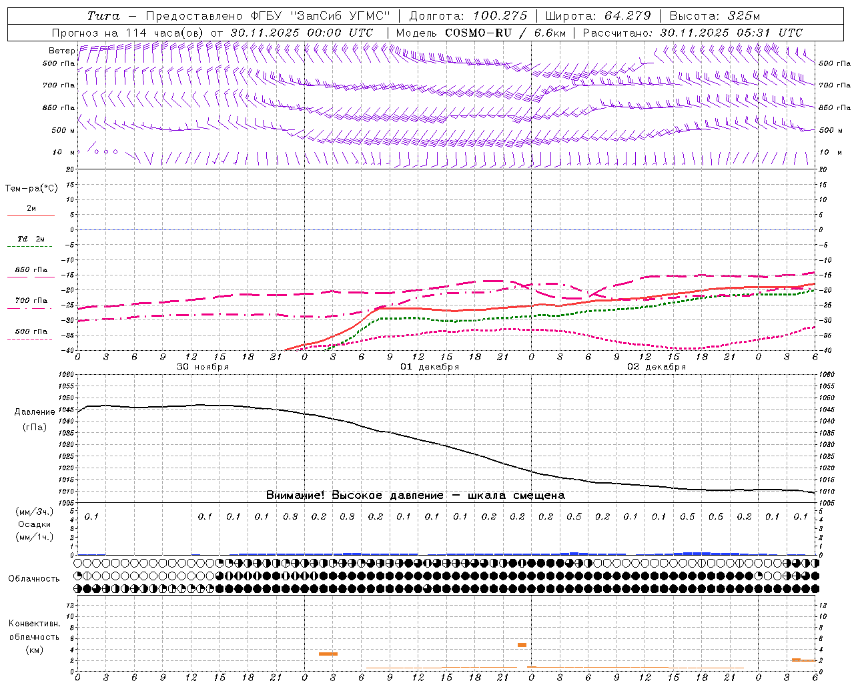Click the Конвективн. label

pos(34,624)
